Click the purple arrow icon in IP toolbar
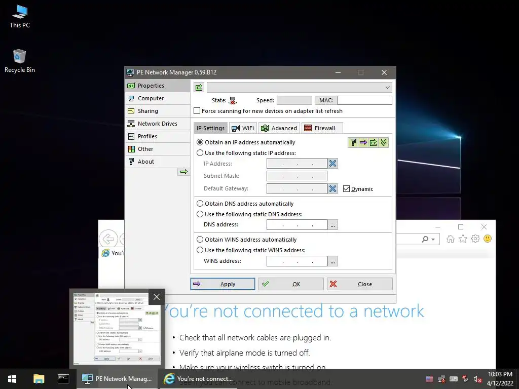519x389 pixels. click(x=363, y=142)
